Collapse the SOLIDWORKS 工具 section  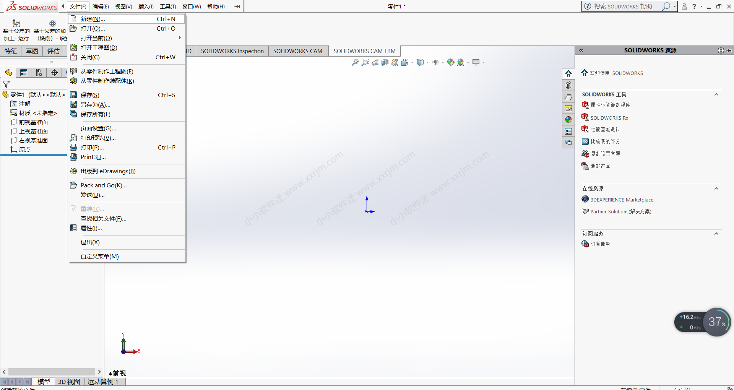click(716, 94)
